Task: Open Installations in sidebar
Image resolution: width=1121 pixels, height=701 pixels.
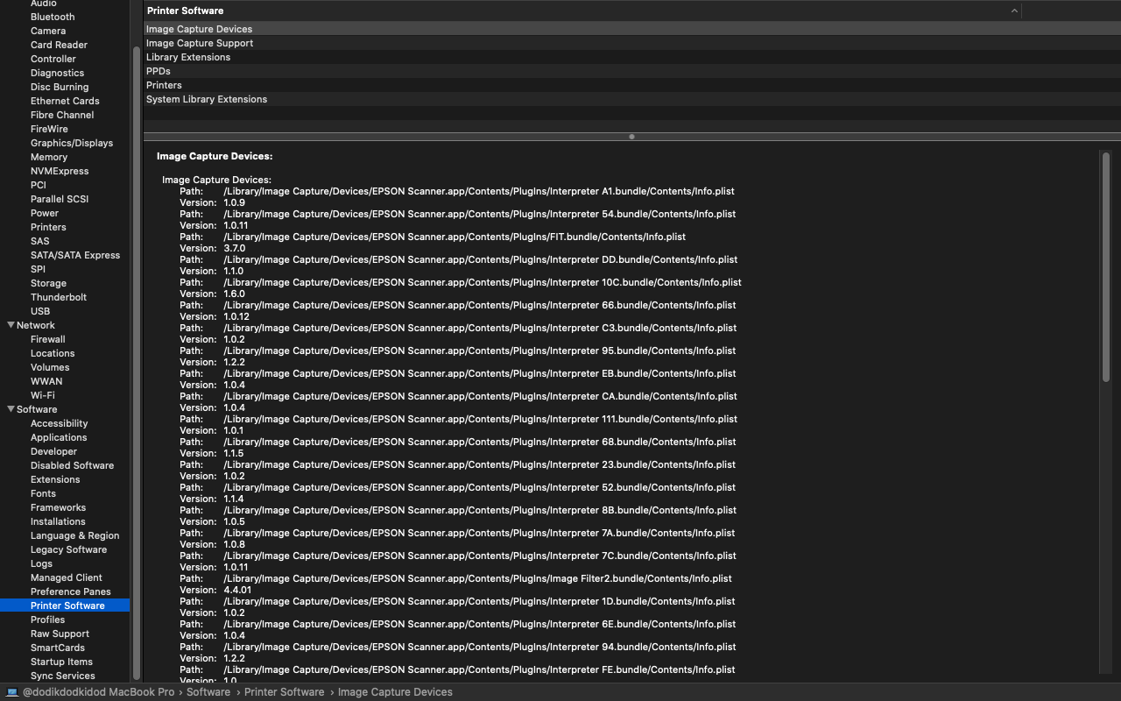Action: (x=58, y=521)
